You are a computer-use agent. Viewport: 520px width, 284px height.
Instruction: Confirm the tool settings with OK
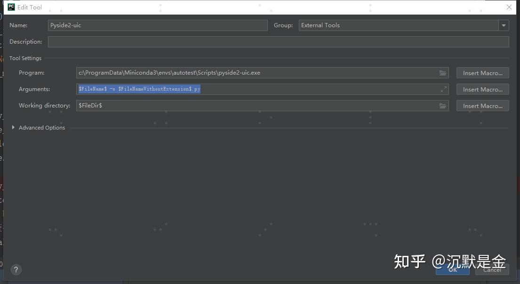pos(452,269)
